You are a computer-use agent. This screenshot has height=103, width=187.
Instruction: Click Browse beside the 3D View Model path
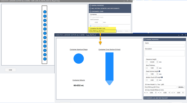[181, 87]
